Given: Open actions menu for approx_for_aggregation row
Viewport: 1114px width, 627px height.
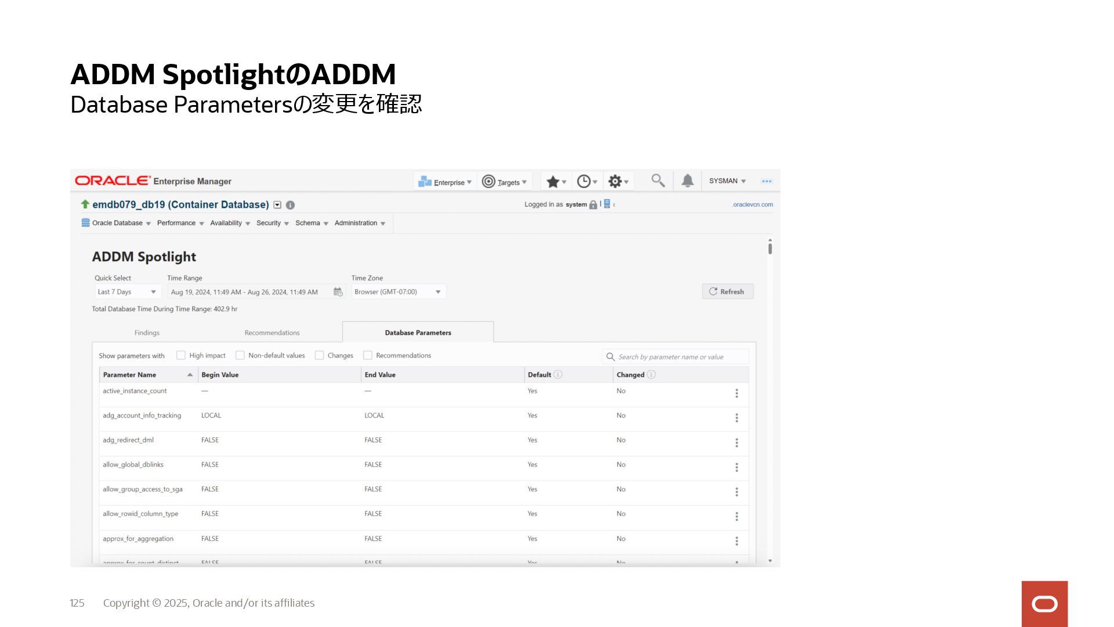Looking at the screenshot, I should (x=737, y=541).
